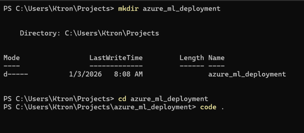Click the cd command text
The height and width of the screenshot is (133, 304).
pyautogui.click(x=122, y=99)
